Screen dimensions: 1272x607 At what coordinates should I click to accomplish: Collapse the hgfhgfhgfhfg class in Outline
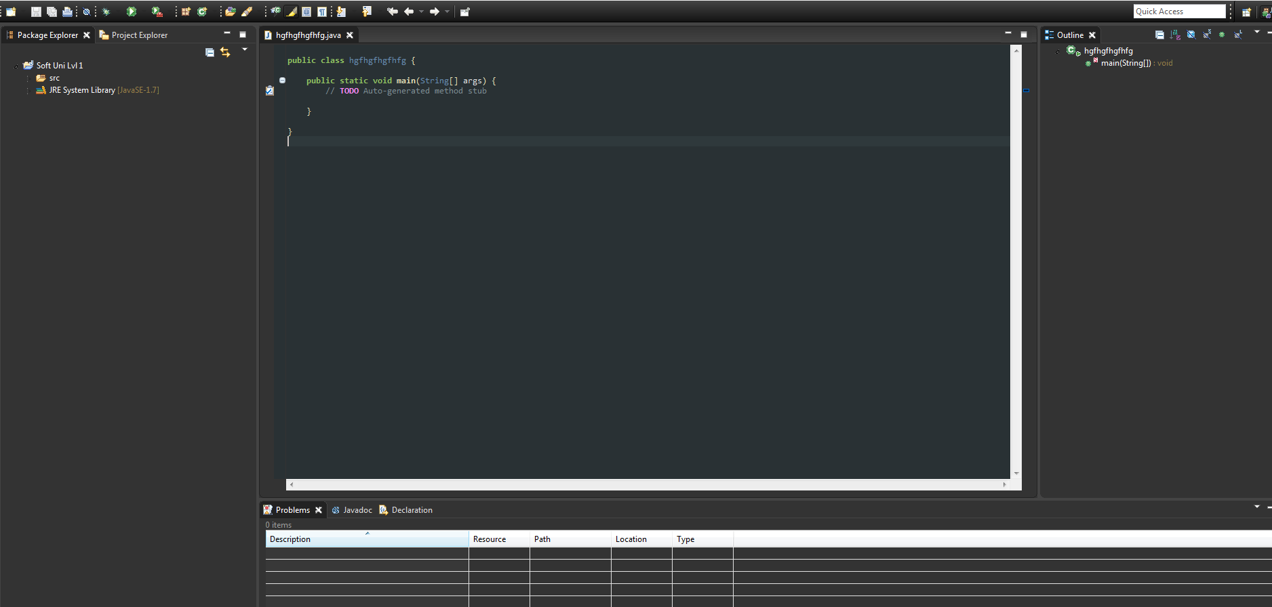(1057, 51)
